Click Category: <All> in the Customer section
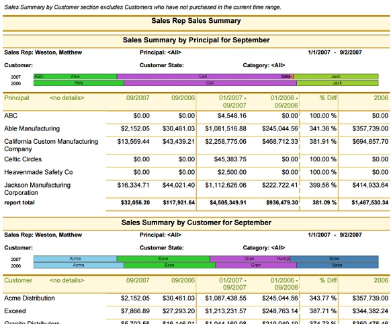This screenshot has height=324, width=391. point(264,247)
